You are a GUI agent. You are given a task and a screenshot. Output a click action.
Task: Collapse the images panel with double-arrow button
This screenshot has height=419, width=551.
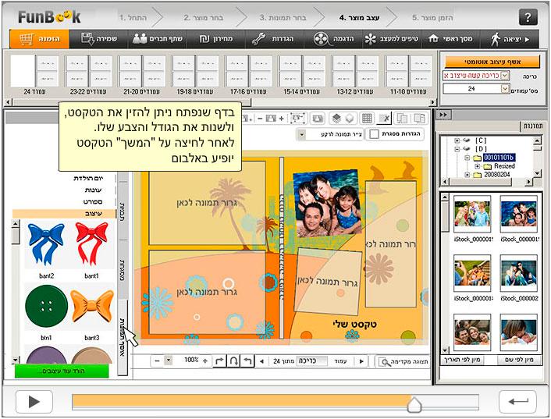pos(443,115)
